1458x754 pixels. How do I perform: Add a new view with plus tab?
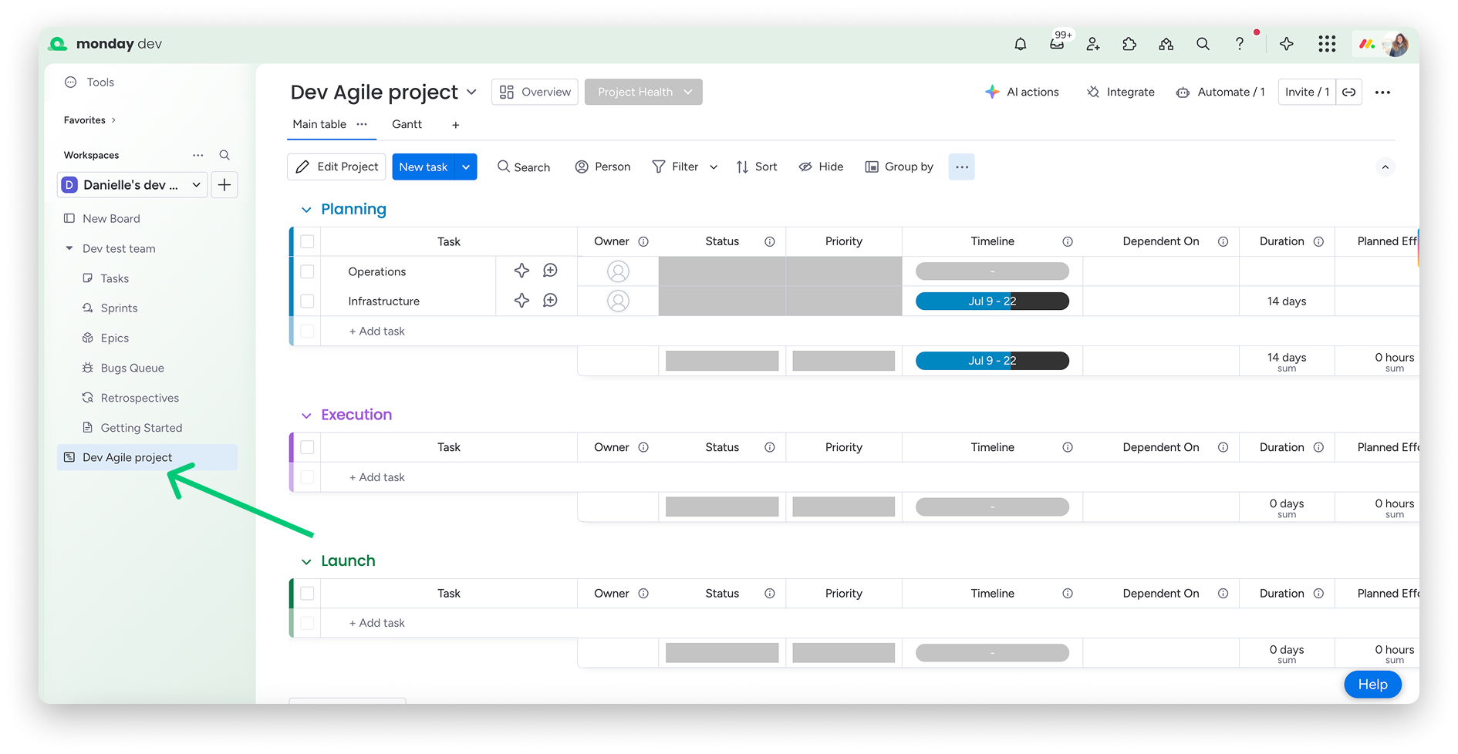click(456, 125)
